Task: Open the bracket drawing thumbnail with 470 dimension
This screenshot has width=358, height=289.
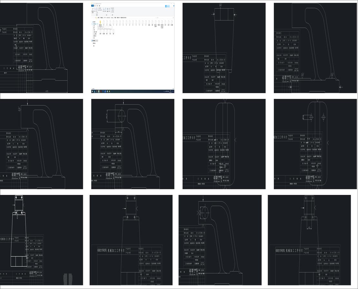Action: tap(41, 48)
